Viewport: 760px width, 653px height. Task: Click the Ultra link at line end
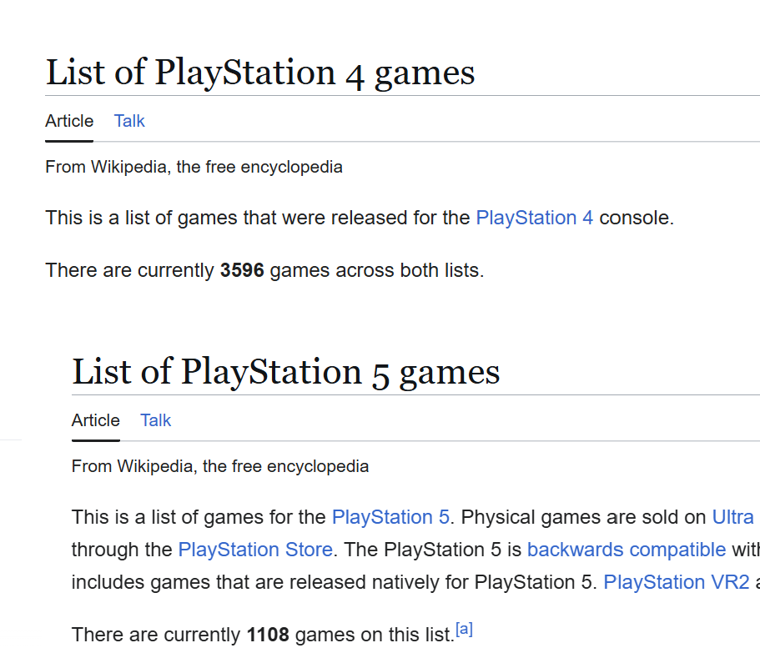click(732, 517)
